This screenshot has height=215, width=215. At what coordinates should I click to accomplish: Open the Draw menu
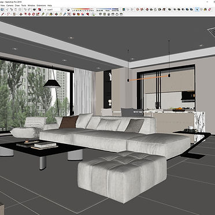pos(17,5)
